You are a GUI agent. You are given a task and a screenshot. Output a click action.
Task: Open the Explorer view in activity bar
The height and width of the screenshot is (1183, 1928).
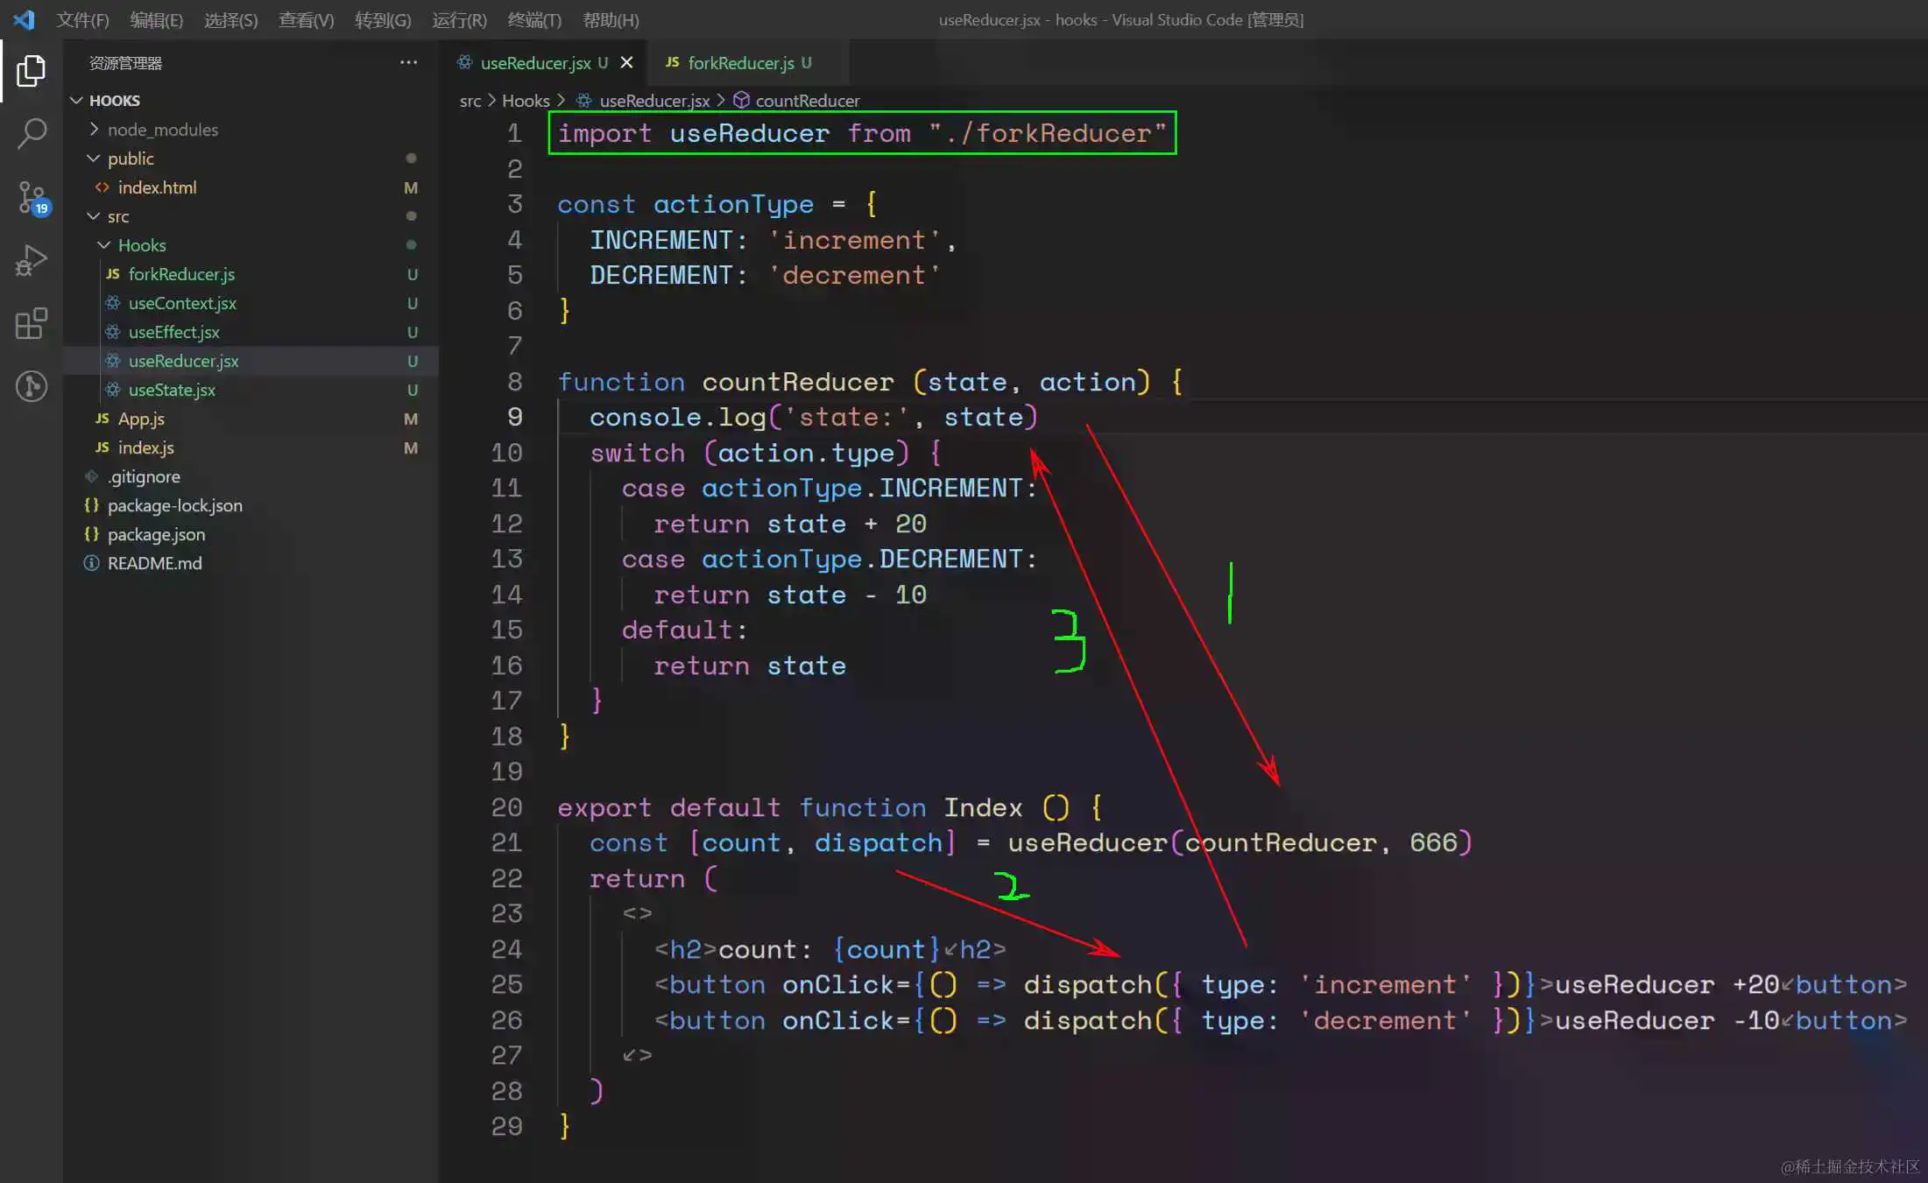coord(32,70)
